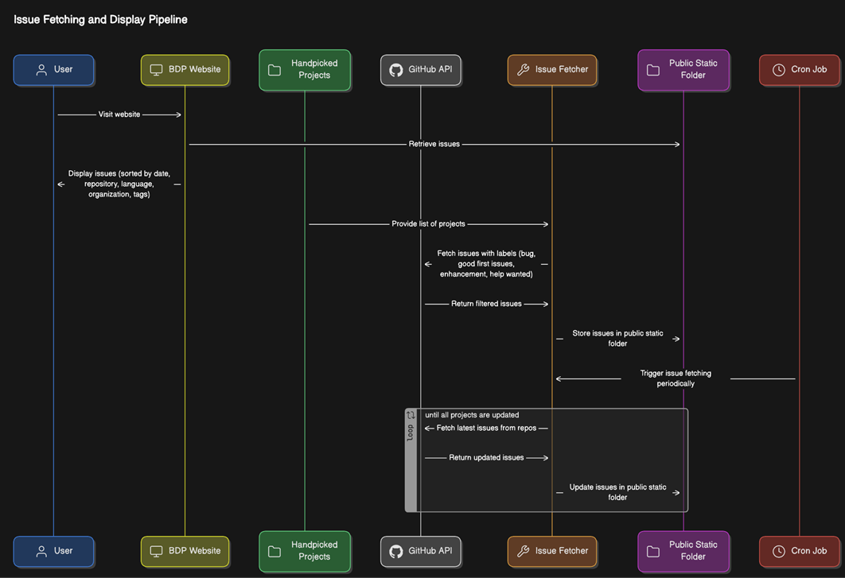Click the 'Issue Fetching and Display Pipeline' title
The width and height of the screenshot is (845, 578).
[x=100, y=20]
